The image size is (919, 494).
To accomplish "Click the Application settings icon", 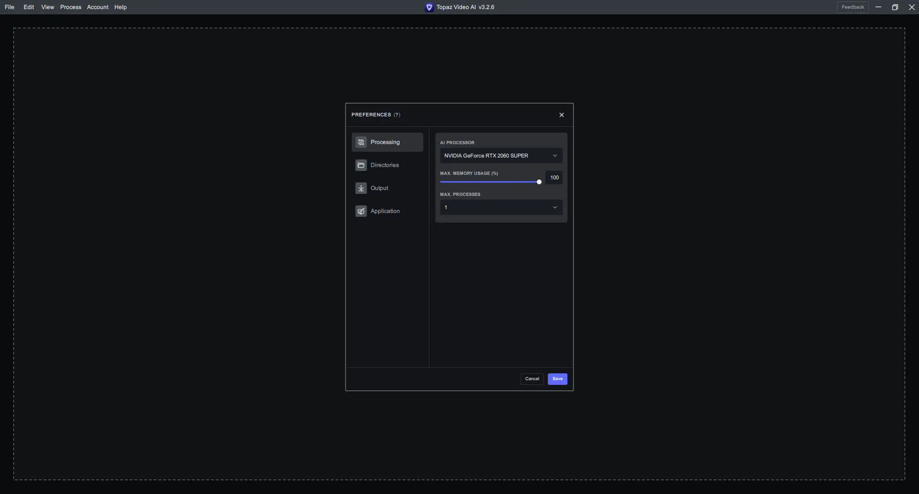I will (361, 211).
